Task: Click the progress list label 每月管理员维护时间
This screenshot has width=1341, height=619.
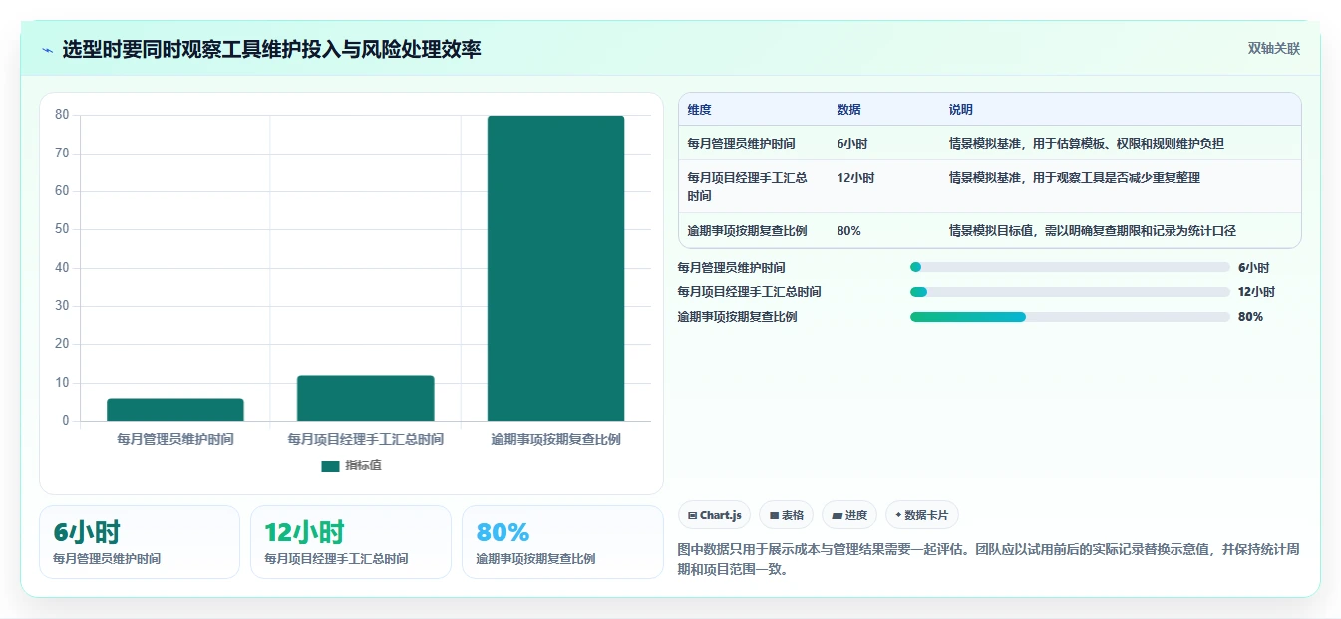Action: pos(731,268)
